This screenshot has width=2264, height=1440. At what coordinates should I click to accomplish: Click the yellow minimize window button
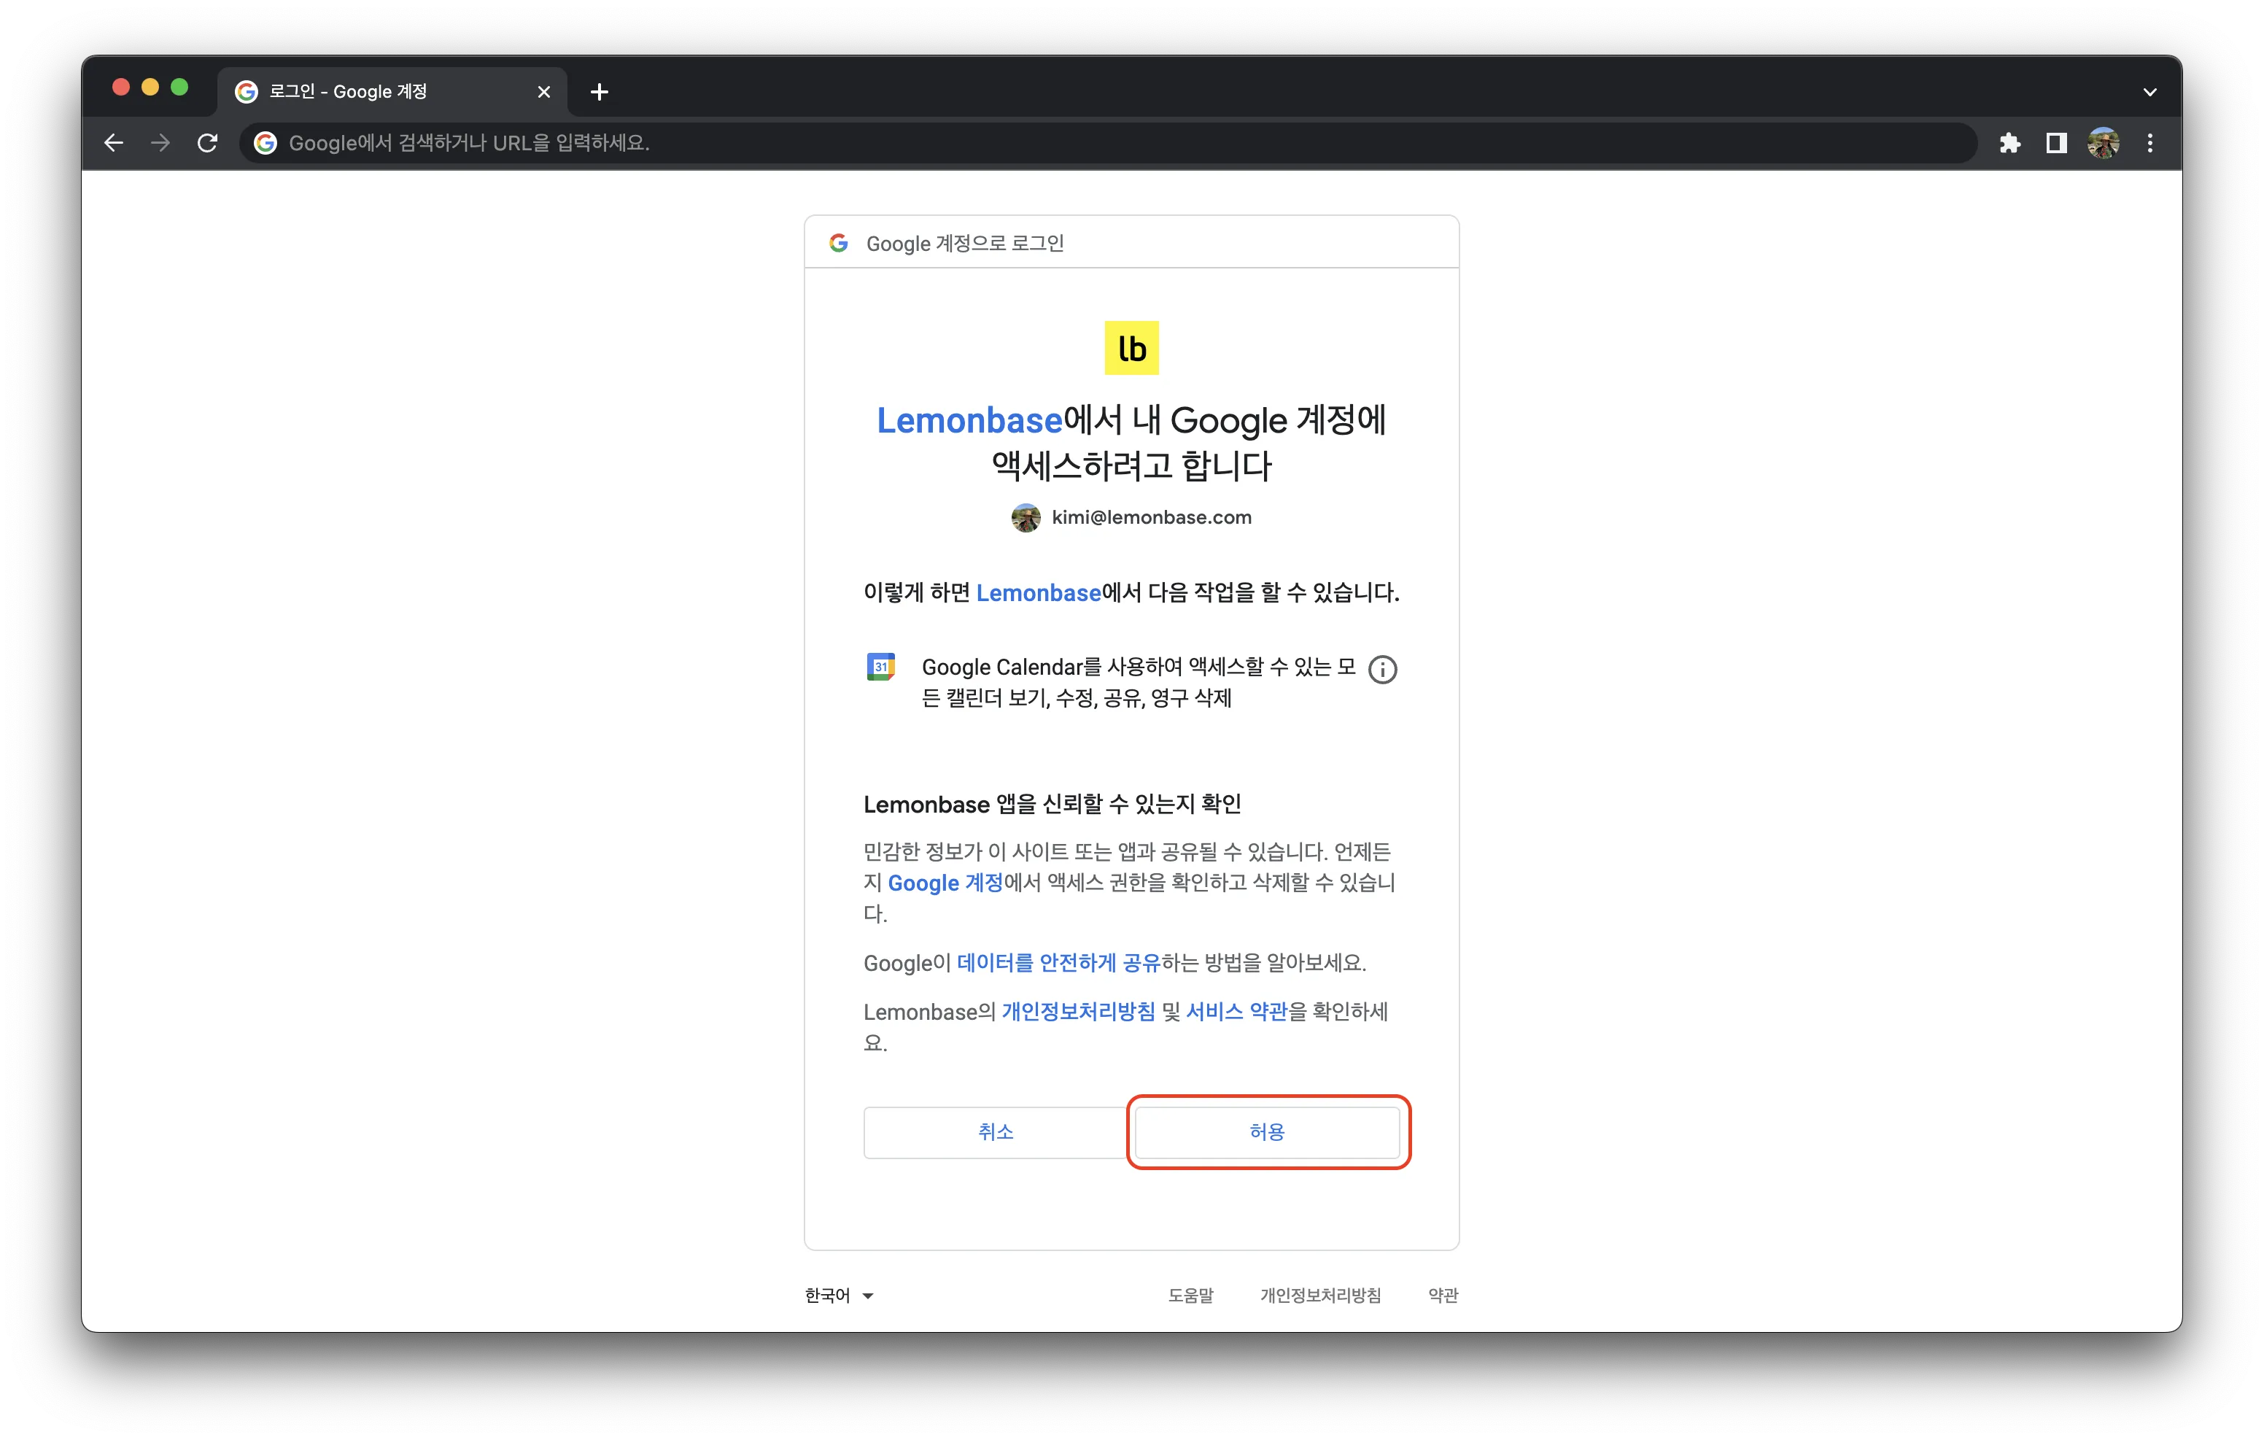pos(150,88)
